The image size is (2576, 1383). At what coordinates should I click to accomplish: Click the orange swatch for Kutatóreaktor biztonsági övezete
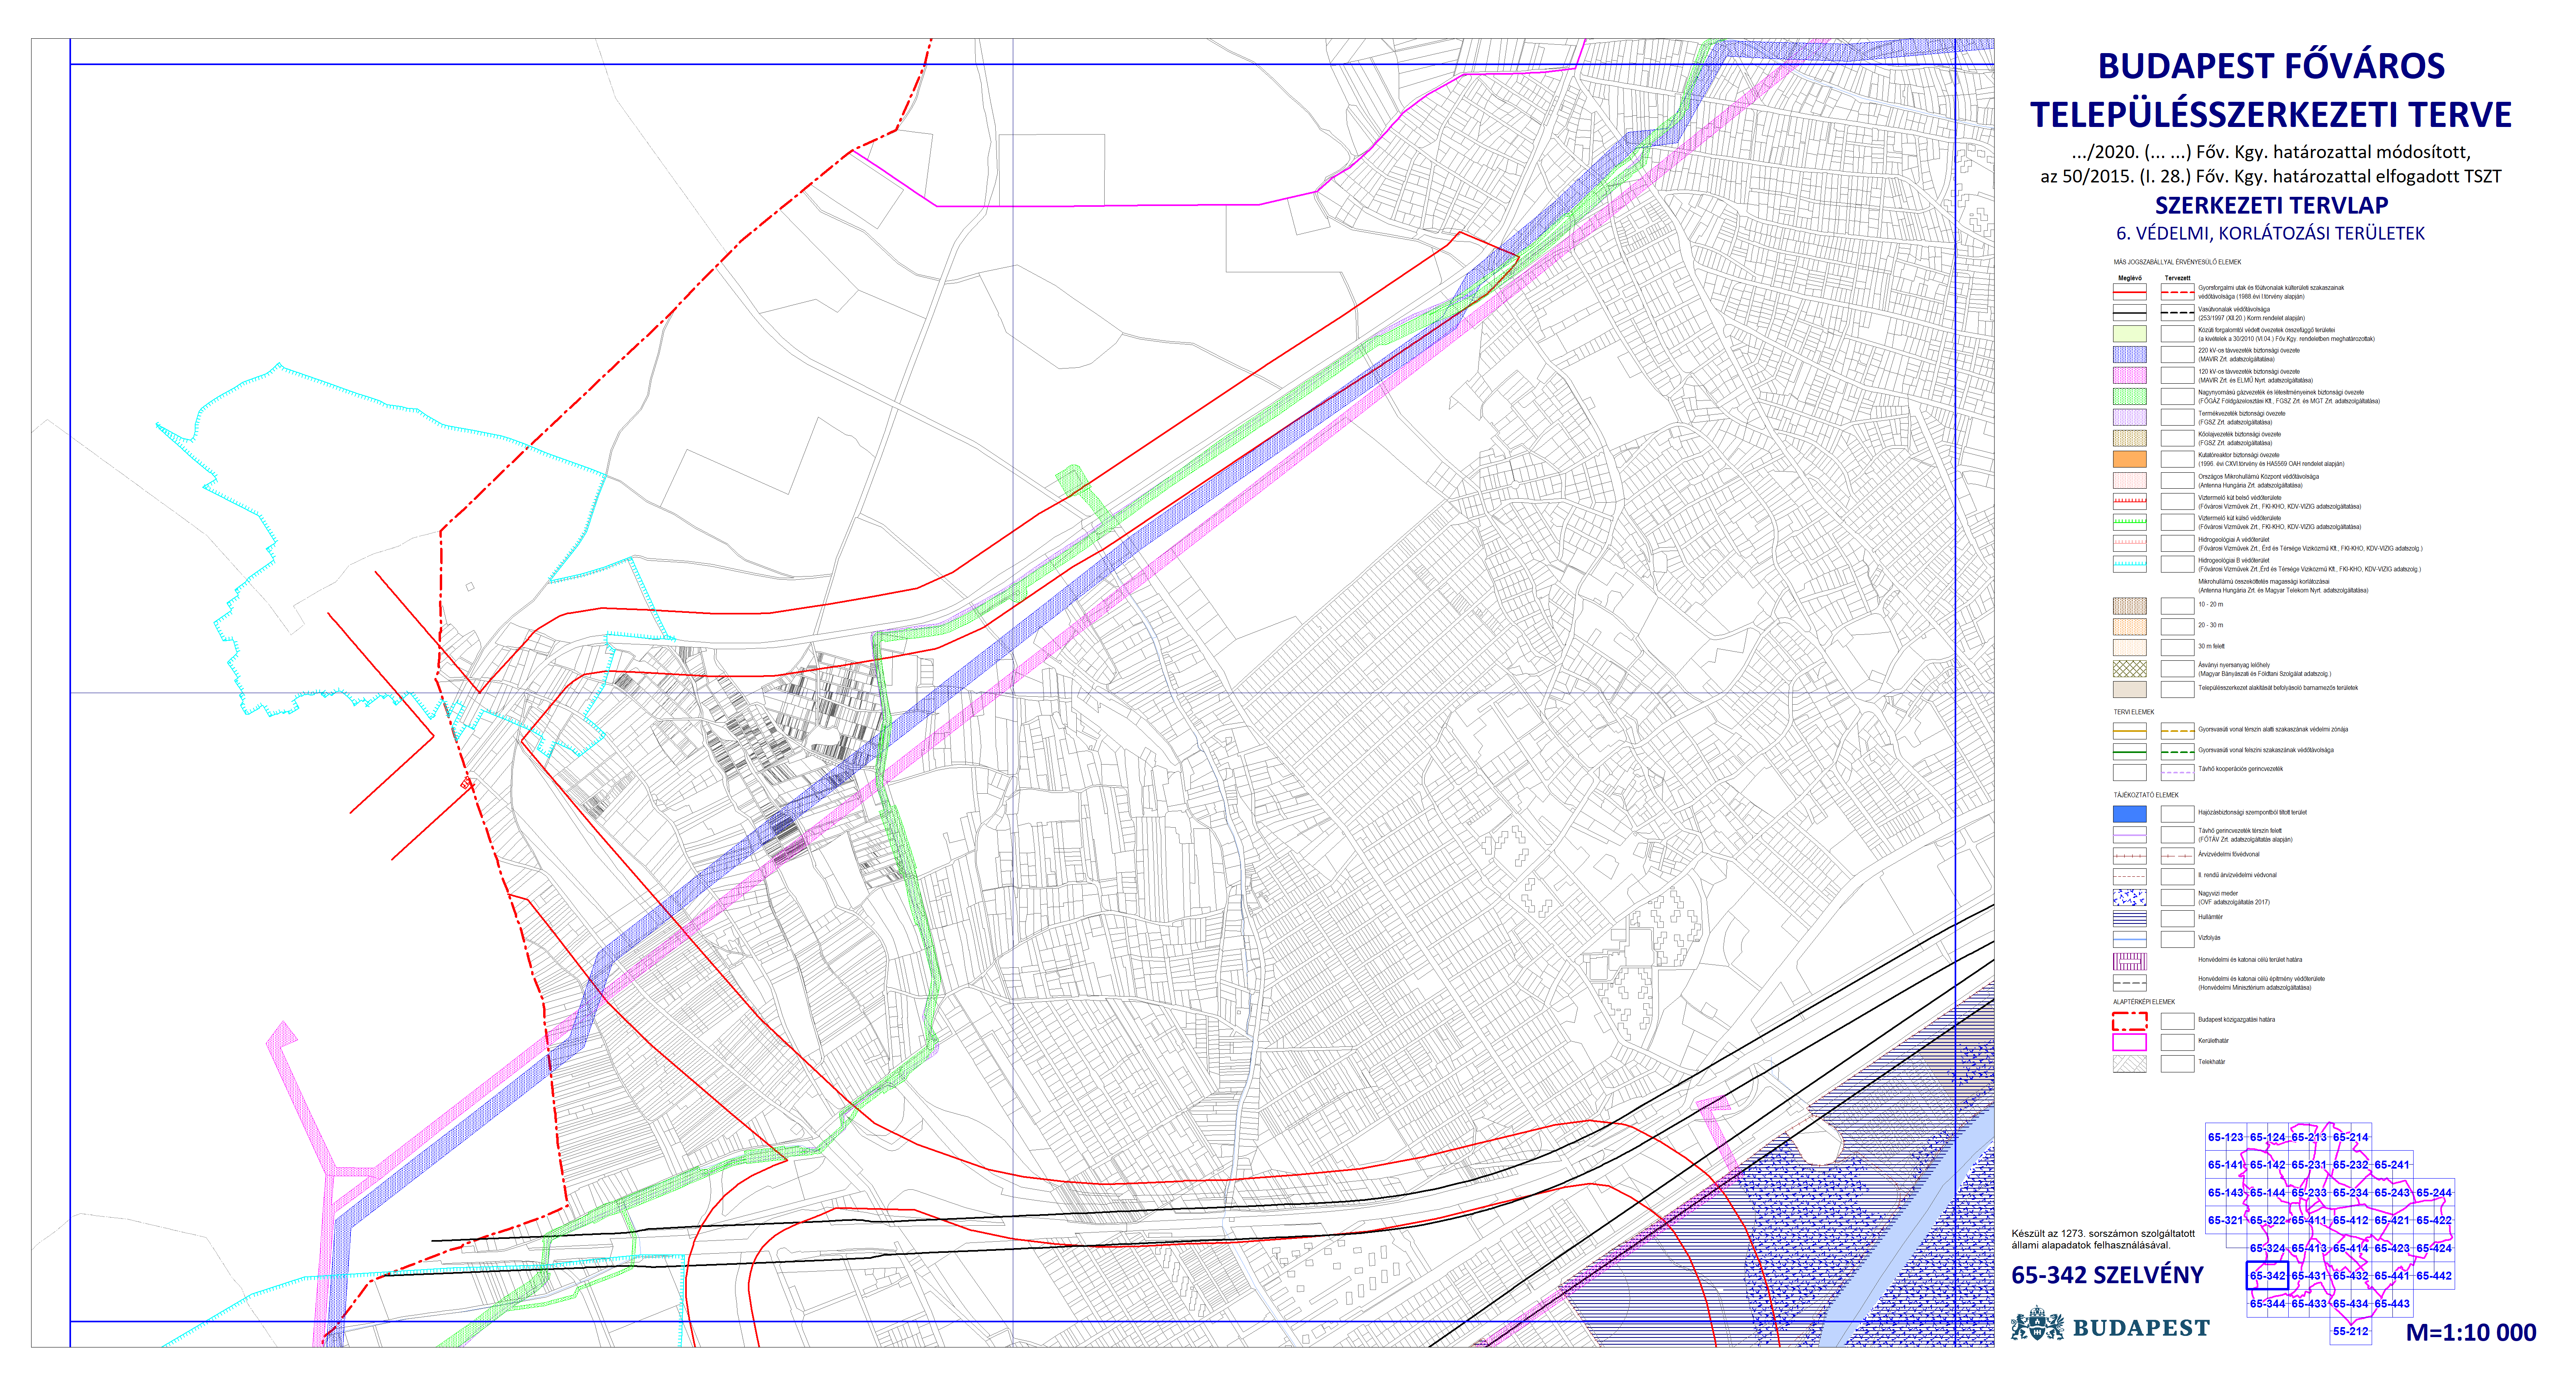point(2129,459)
